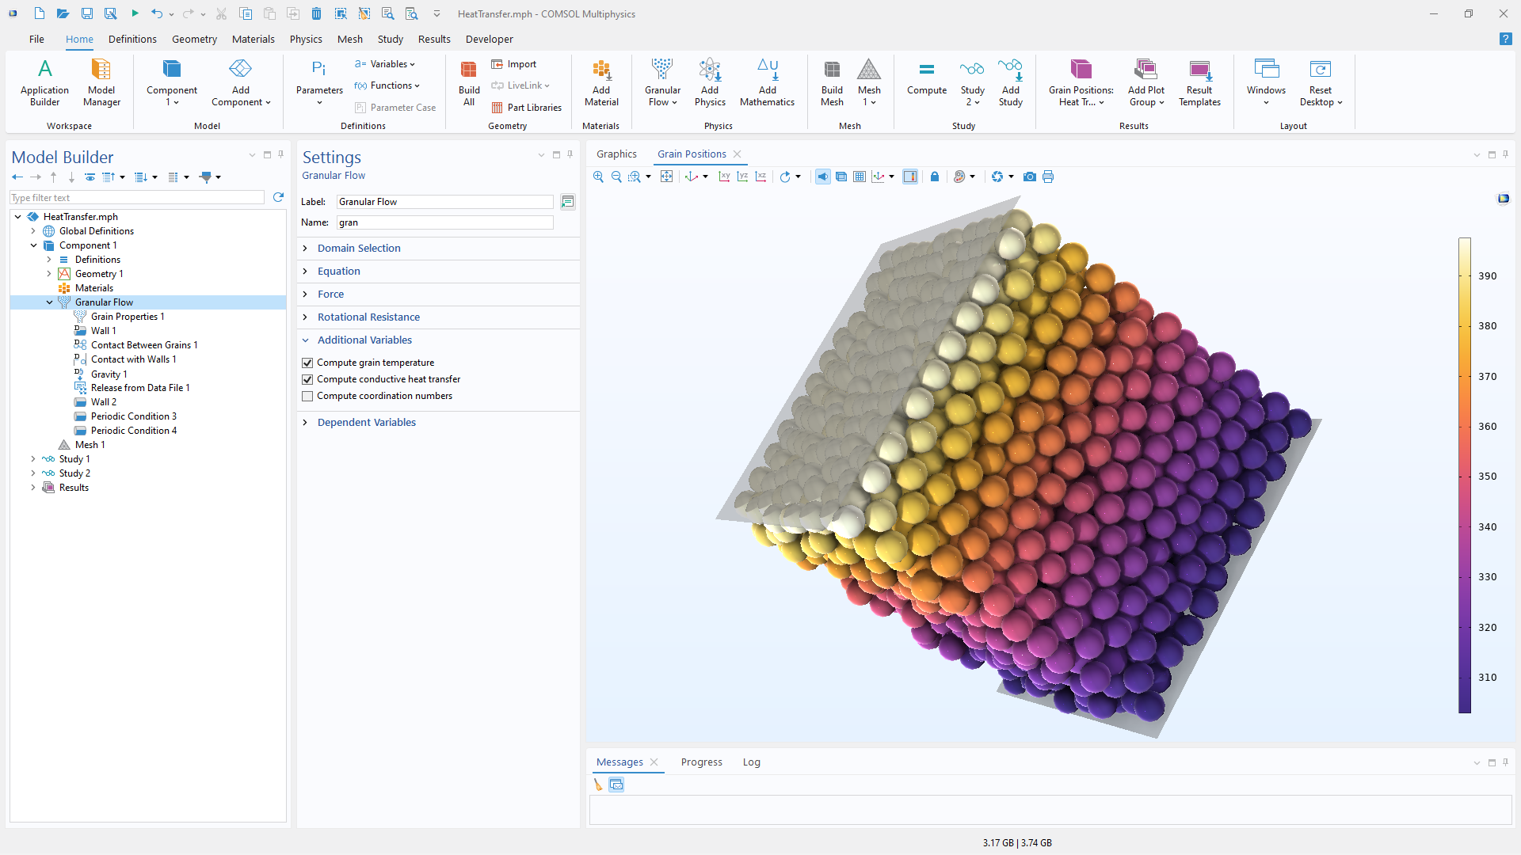Image resolution: width=1521 pixels, height=855 pixels.
Task: Click Part Libraries button
Action: [527, 108]
